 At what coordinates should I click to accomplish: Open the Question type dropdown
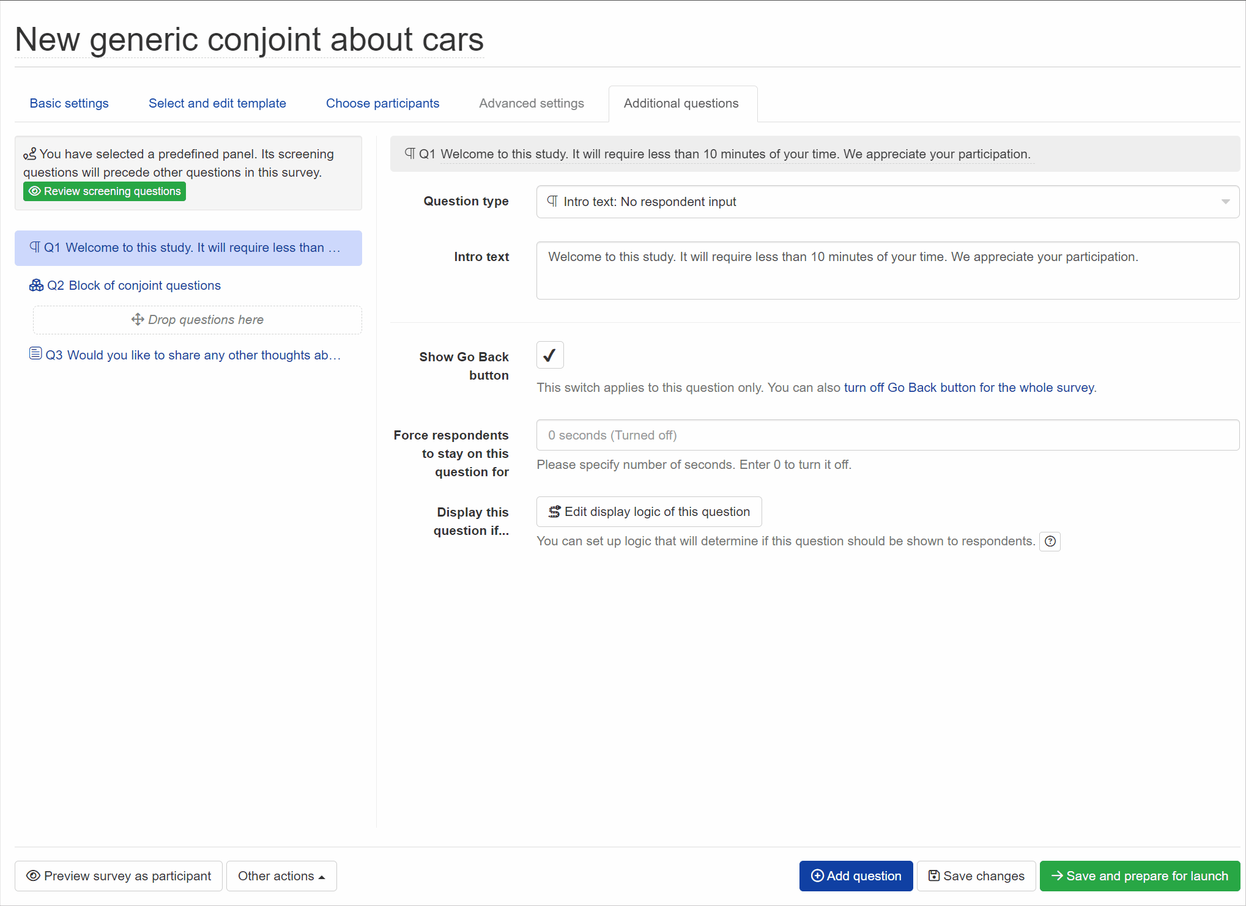pos(888,202)
